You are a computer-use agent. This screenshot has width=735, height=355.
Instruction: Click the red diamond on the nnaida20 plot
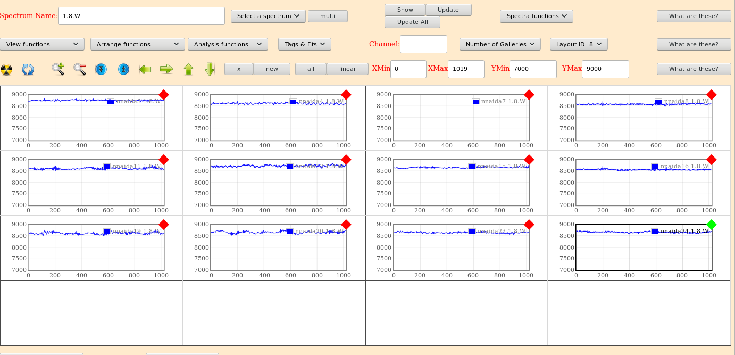click(x=346, y=225)
